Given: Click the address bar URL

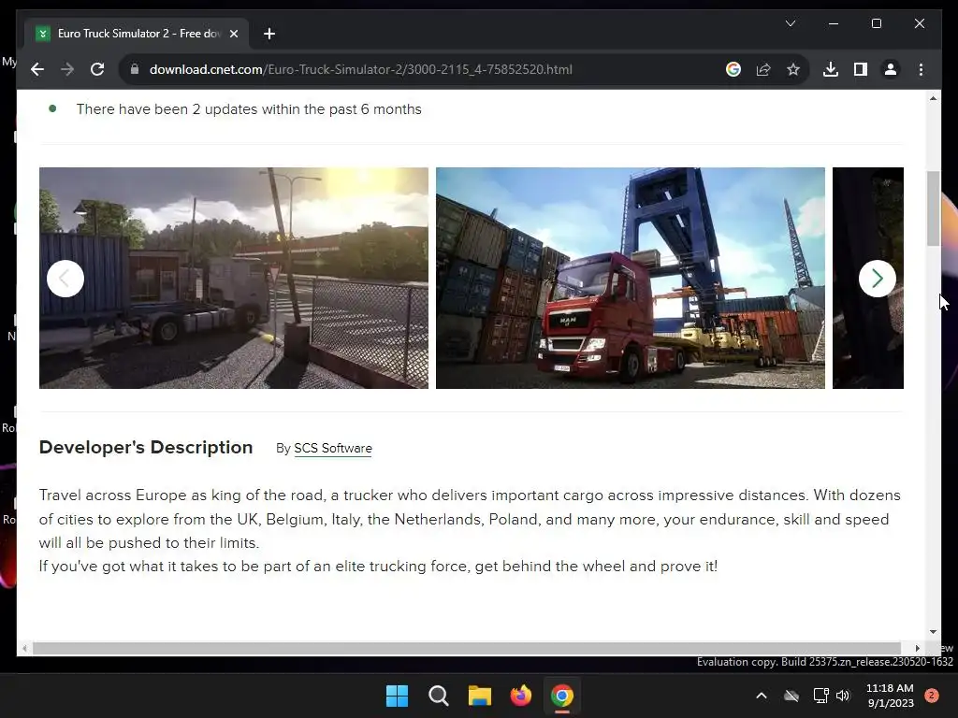Looking at the screenshot, I should pos(360,69).
